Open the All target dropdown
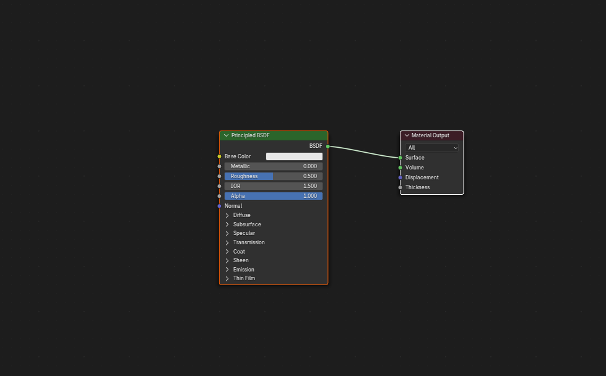 (431, 148)
